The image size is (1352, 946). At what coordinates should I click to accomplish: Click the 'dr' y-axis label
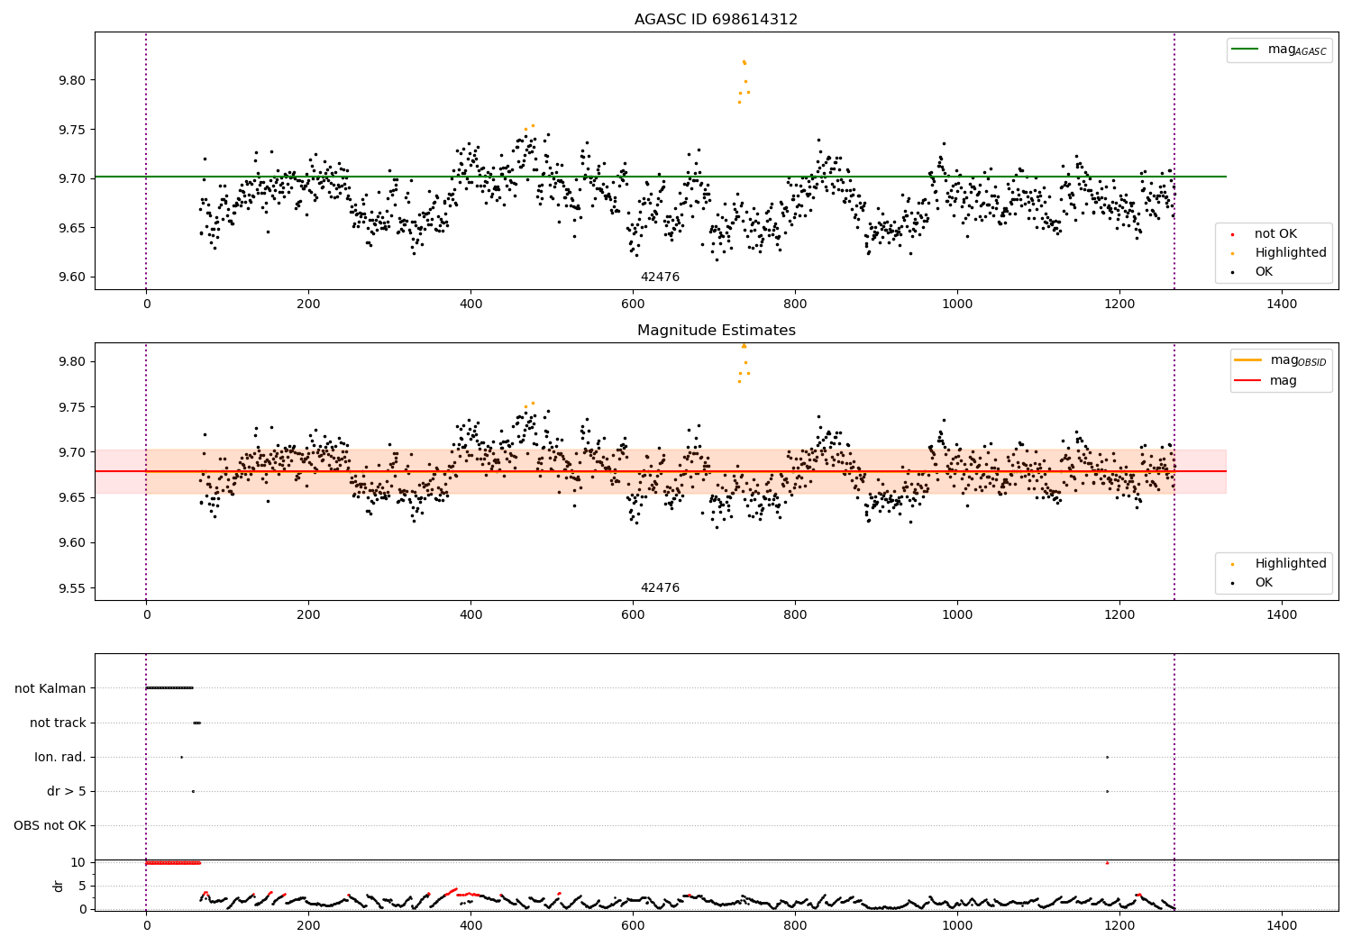point(59,886)
